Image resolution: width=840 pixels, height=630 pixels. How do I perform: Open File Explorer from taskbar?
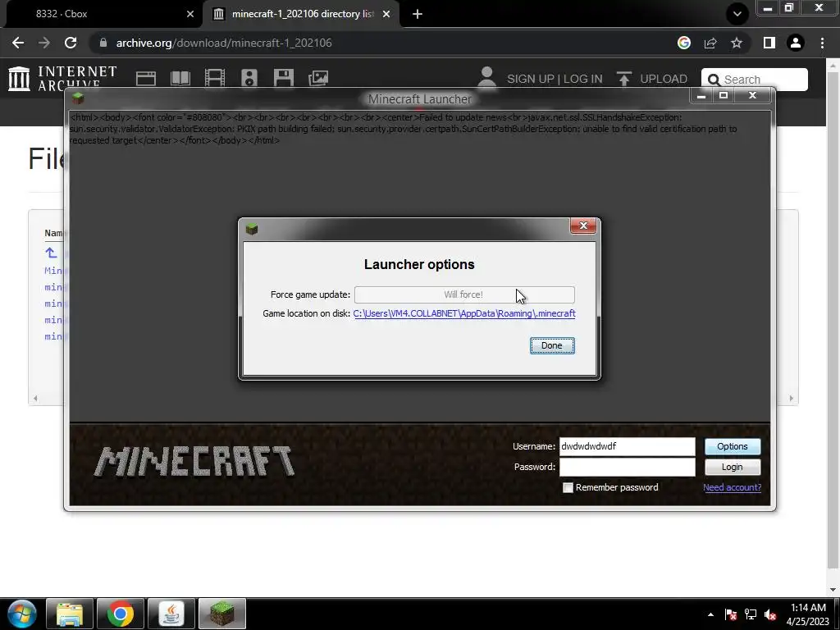tap(70, 614)
